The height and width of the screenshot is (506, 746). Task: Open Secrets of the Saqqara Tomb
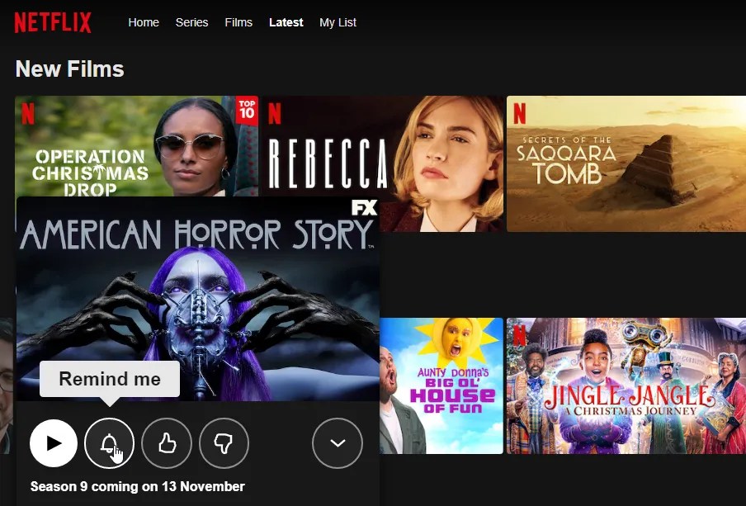pos(626,163)
